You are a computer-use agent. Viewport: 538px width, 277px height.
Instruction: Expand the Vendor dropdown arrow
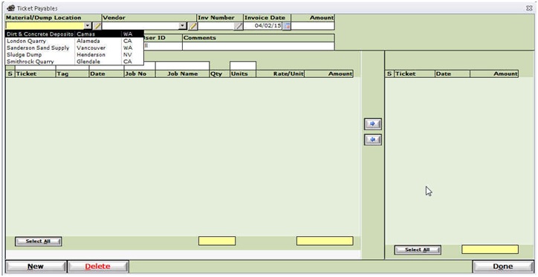[184, 26]
